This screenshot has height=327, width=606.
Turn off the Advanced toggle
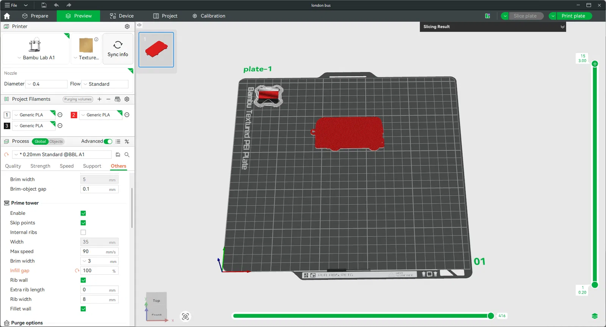108,141
